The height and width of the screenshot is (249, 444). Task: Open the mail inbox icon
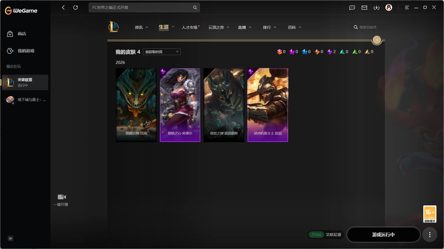pos(364,8)
